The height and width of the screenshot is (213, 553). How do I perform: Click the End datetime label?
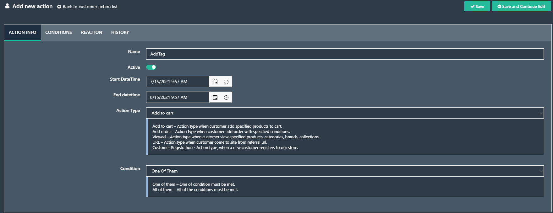coord(127,95)
